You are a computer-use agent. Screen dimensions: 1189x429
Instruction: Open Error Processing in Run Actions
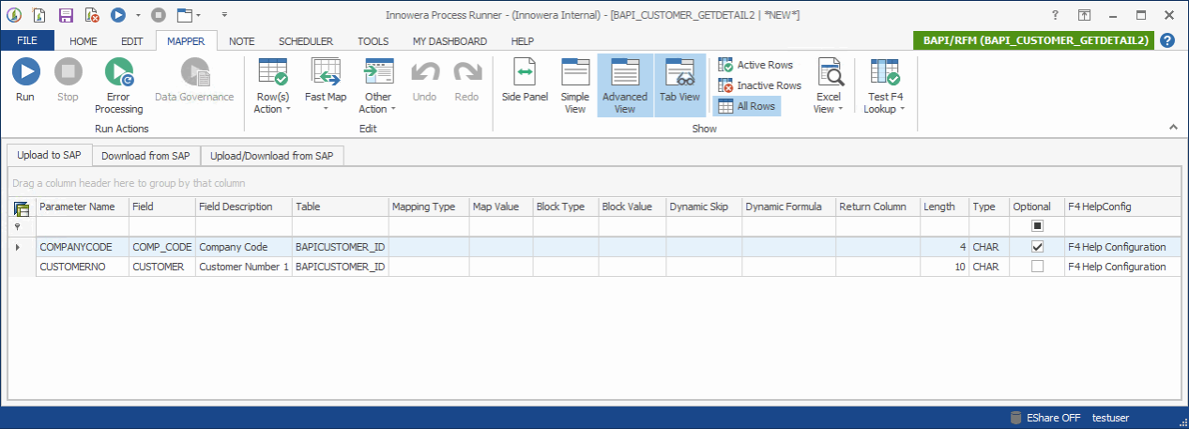pyautogui.click(x=119, y=85)
